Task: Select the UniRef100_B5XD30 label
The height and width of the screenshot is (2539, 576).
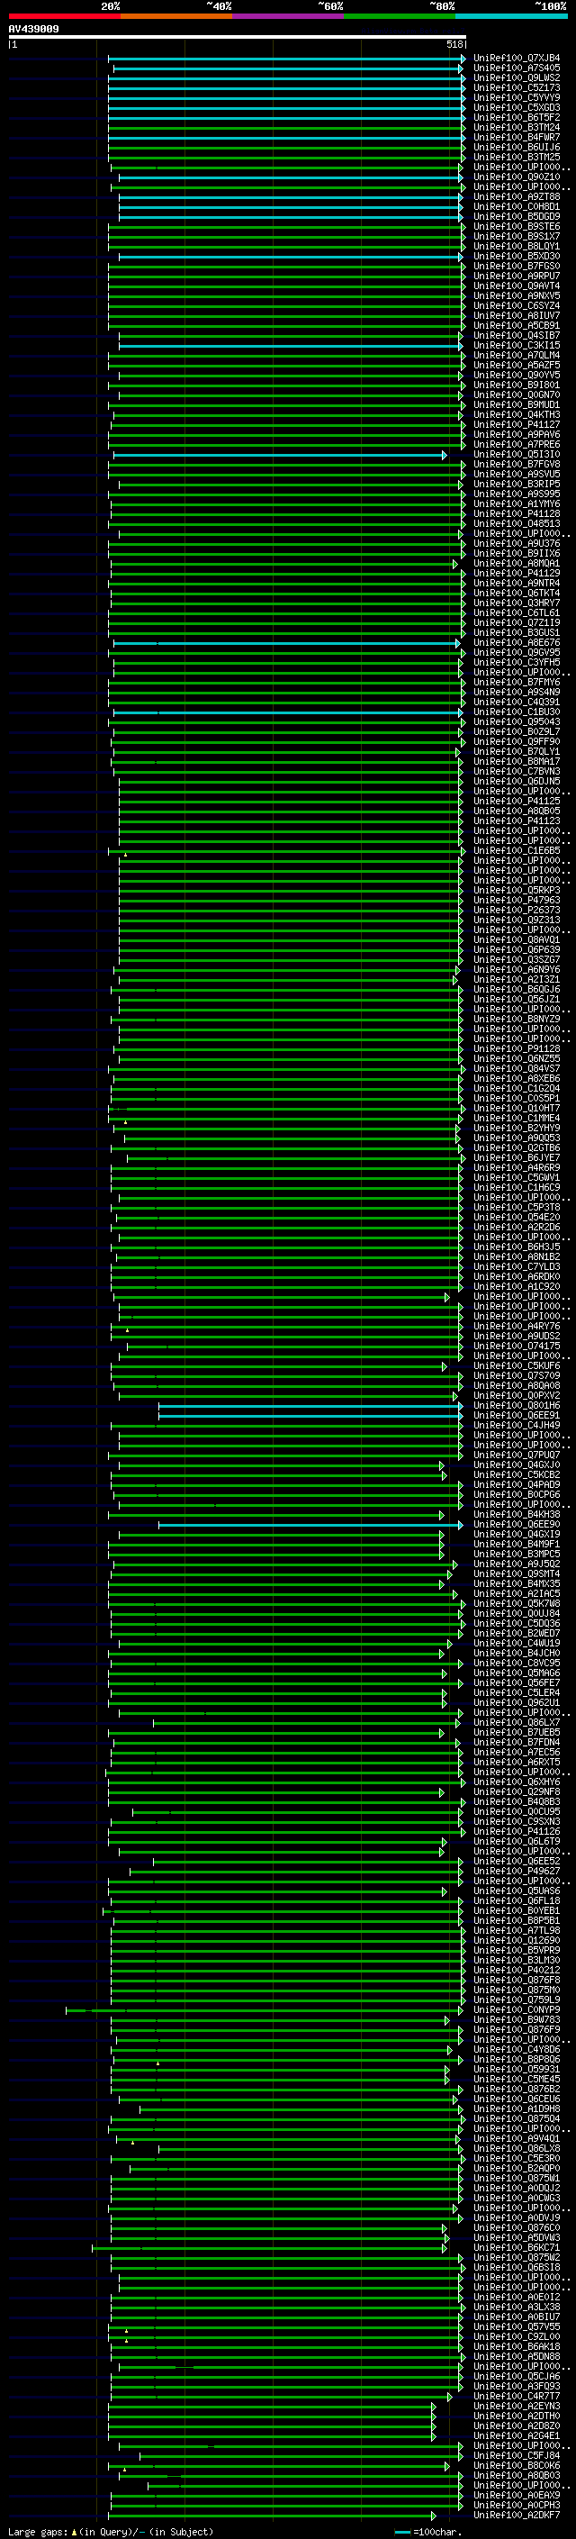Action: pos(517,257)
